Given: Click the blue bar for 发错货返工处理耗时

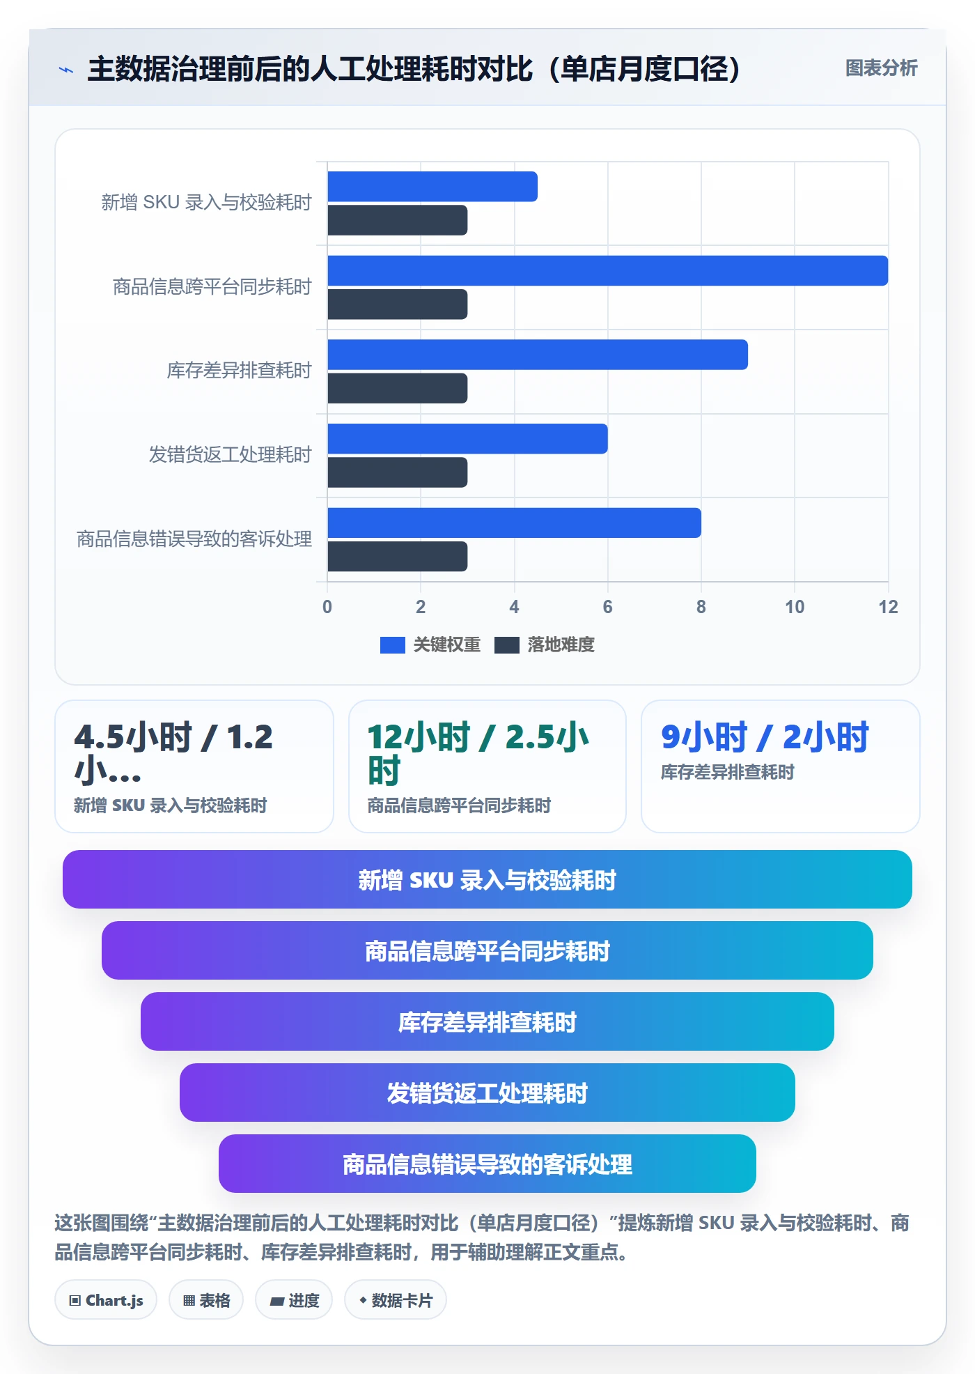Looking at the screenshot, I should pyautogui.click(x=467, y=439).
